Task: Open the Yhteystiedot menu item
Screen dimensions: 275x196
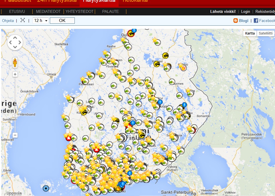Action: (79, 12)
